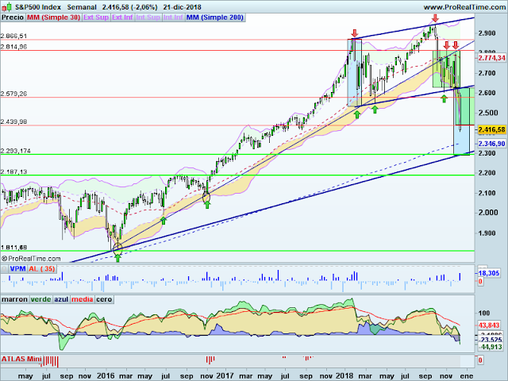Click the 2.100 price axis label

487,193
